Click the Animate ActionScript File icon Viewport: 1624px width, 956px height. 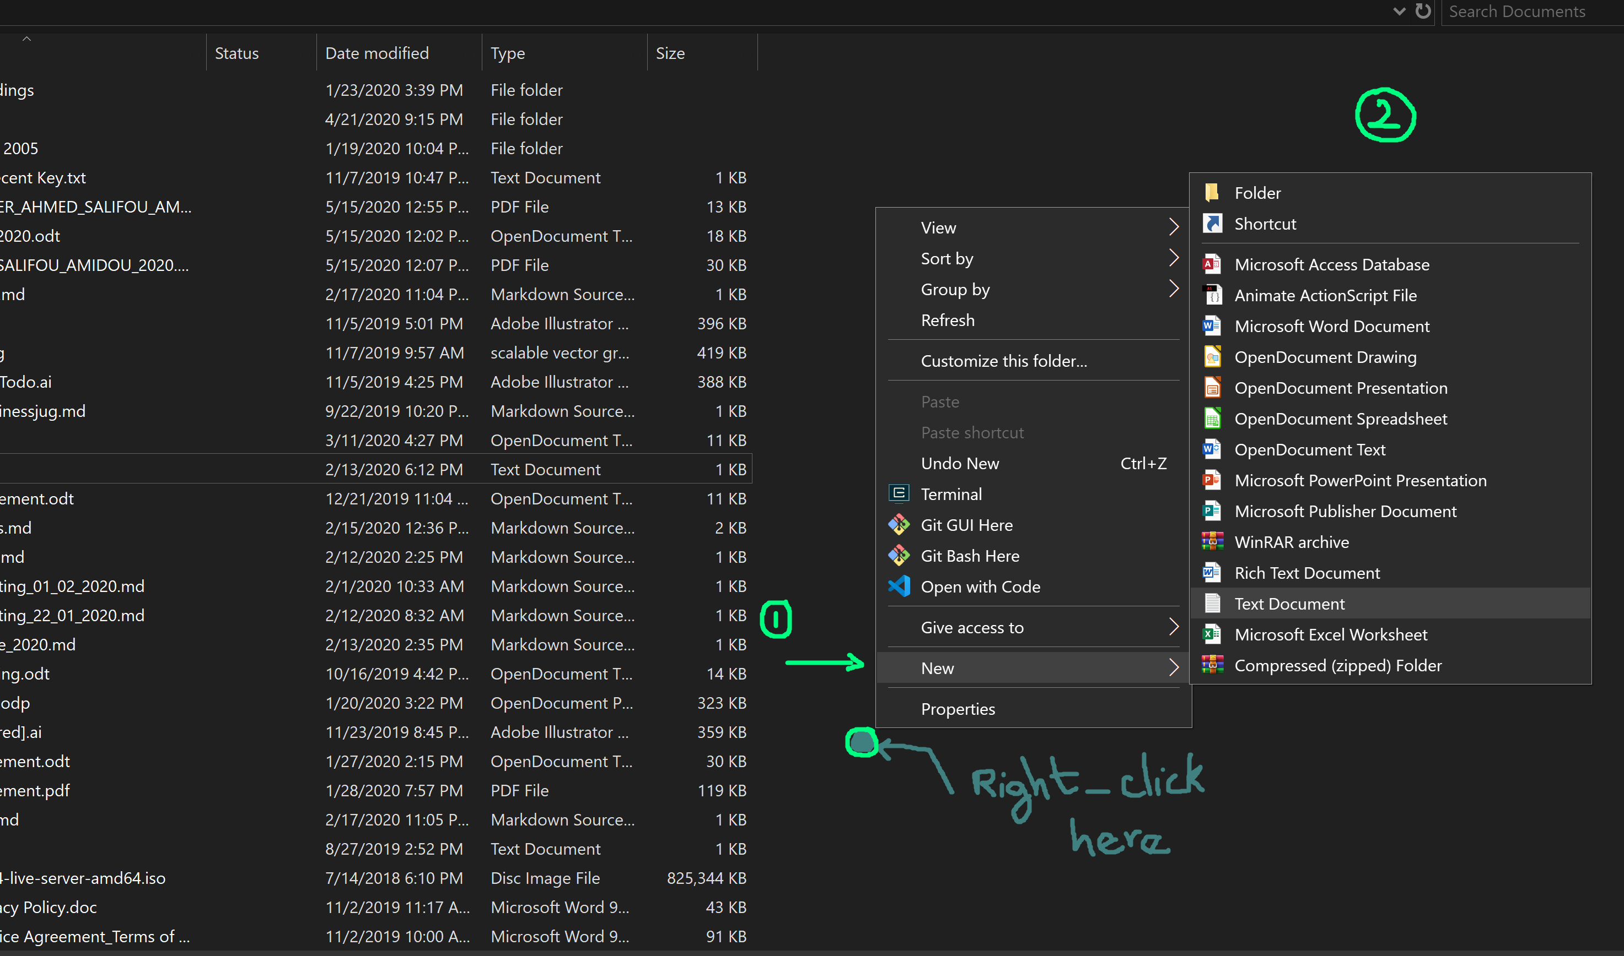1212,295
